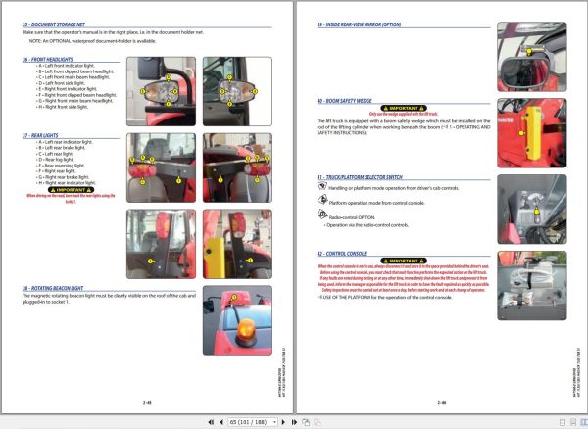This screenshot has height=429, width=588.
Task: Jump to the last page
Action: 294,422
